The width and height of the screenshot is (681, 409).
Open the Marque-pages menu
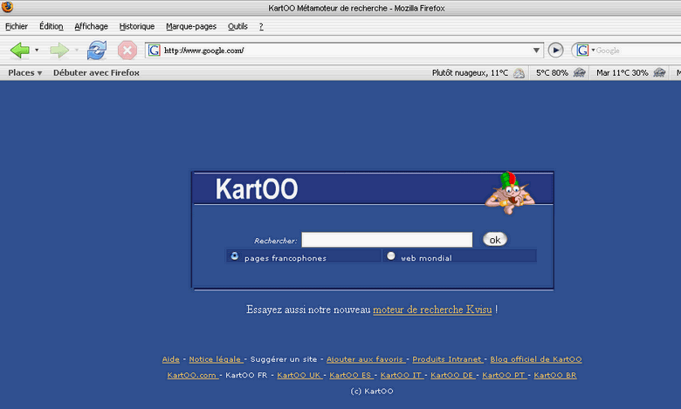coord(191,26)
